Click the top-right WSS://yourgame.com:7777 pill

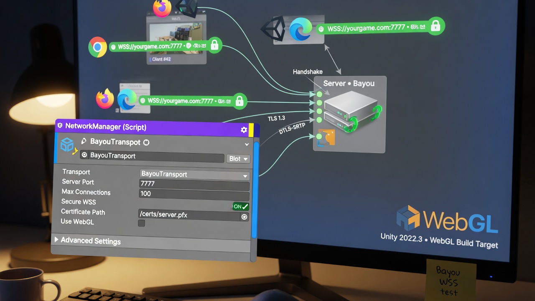pyautogui.click(x=380, y=28)
